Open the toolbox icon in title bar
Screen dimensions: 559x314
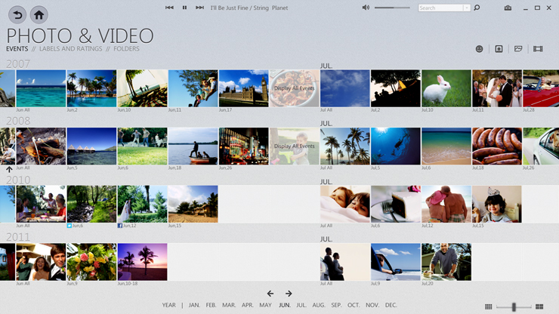[x=508, y=8]
